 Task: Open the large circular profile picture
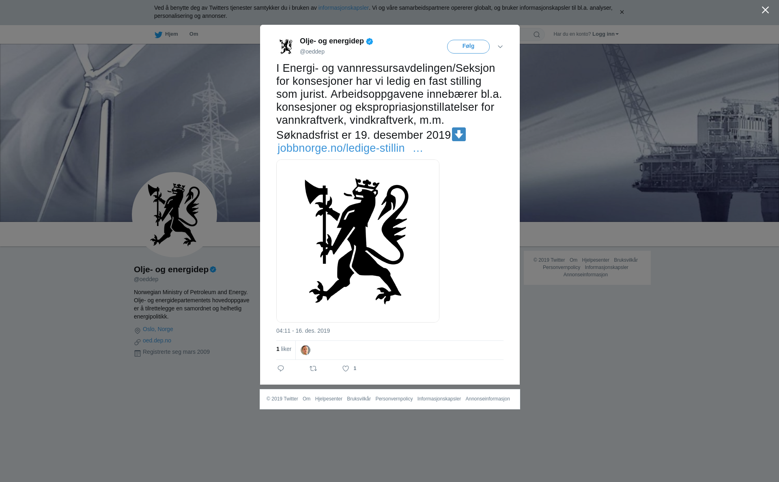(x=174, y=215)
